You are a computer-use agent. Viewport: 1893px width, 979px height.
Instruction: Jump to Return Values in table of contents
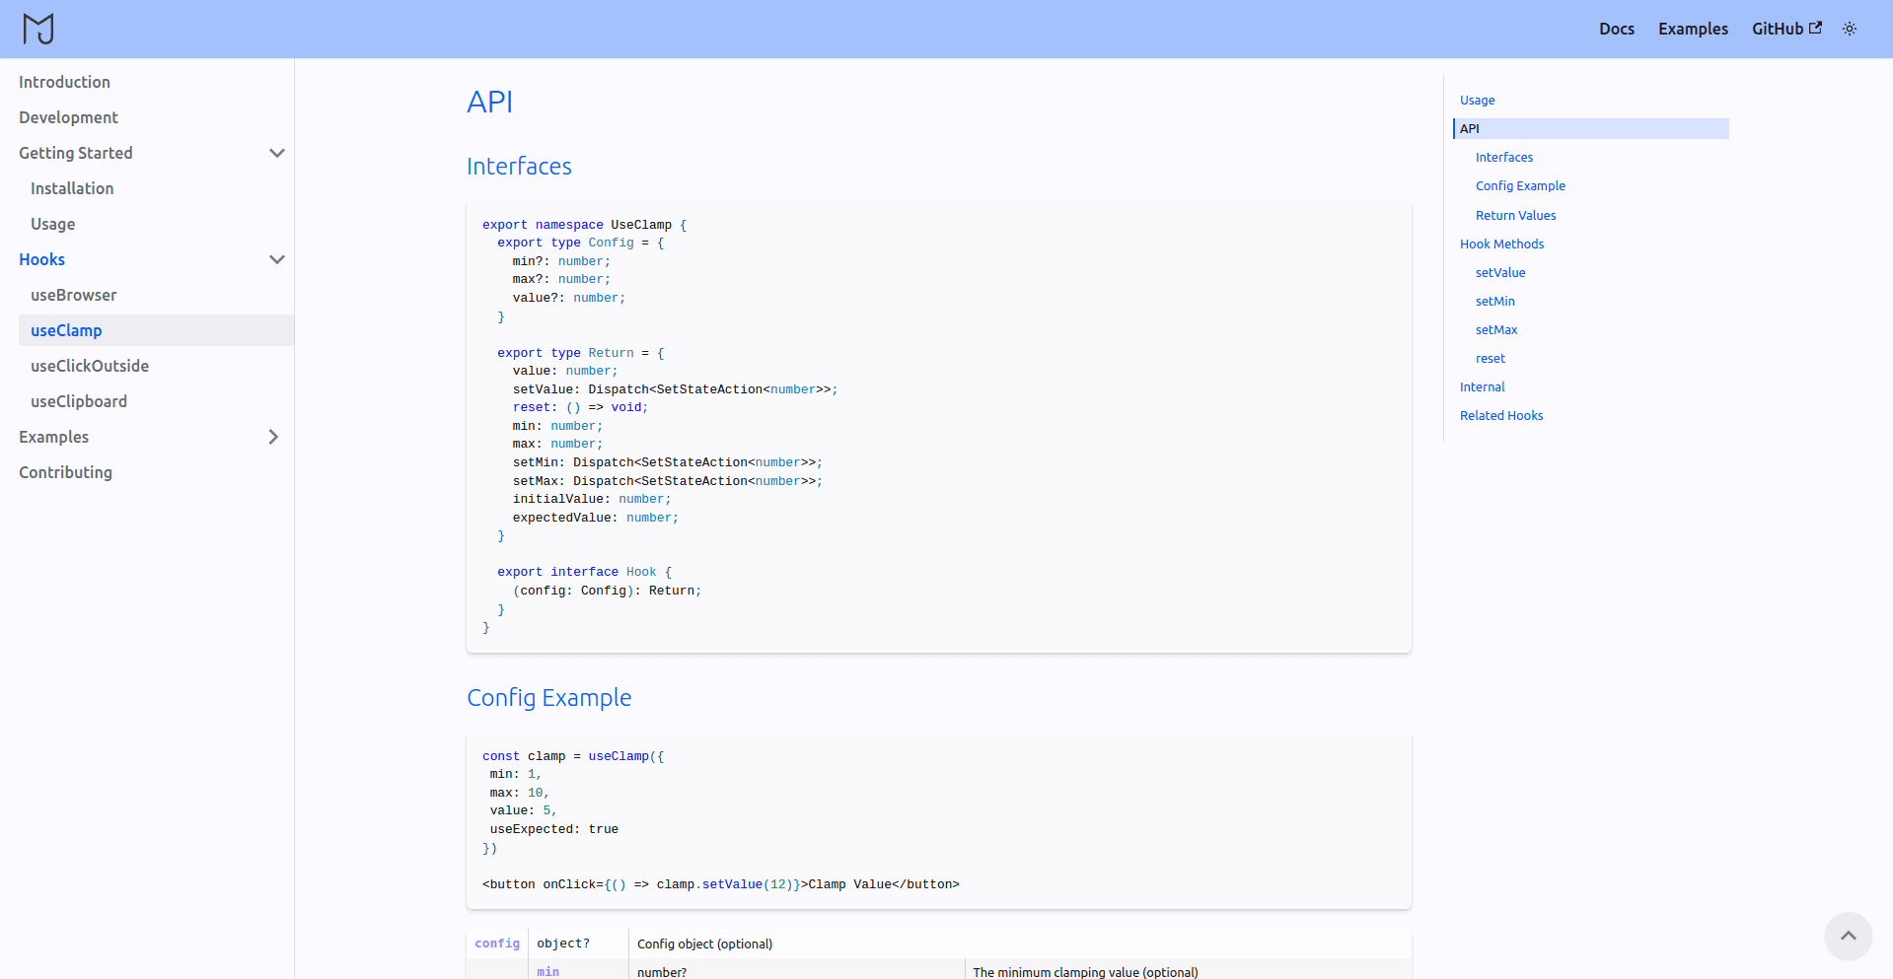tap(1515, 215)
